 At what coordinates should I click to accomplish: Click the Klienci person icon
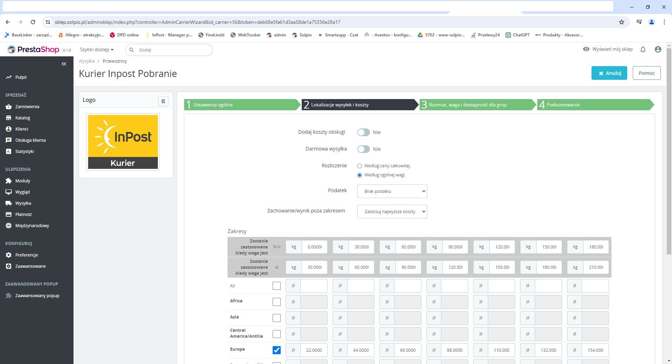click(x=9, y=129)
